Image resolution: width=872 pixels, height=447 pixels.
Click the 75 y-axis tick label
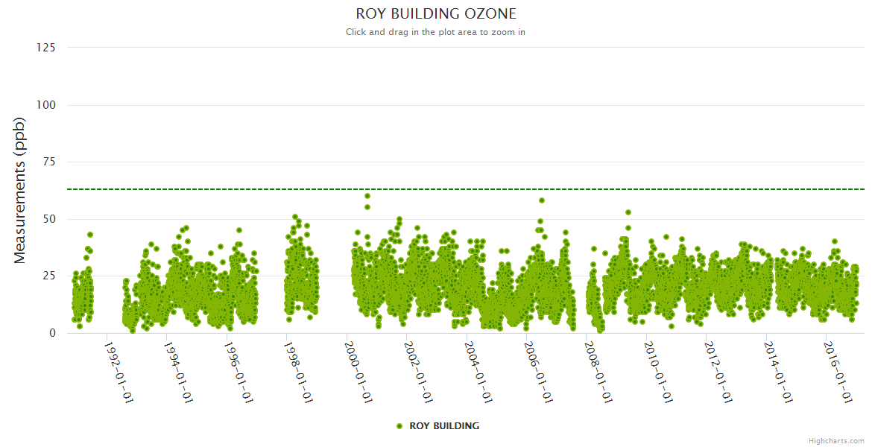click(48, 162)
